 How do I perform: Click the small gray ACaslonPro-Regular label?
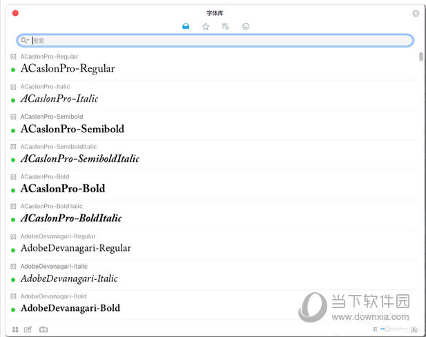coord(49,57)
